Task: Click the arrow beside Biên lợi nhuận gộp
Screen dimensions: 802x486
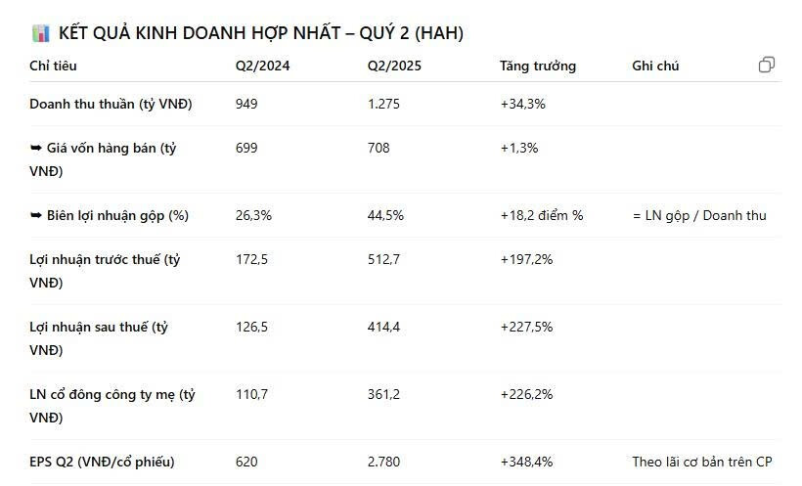Action: (36, 215)
